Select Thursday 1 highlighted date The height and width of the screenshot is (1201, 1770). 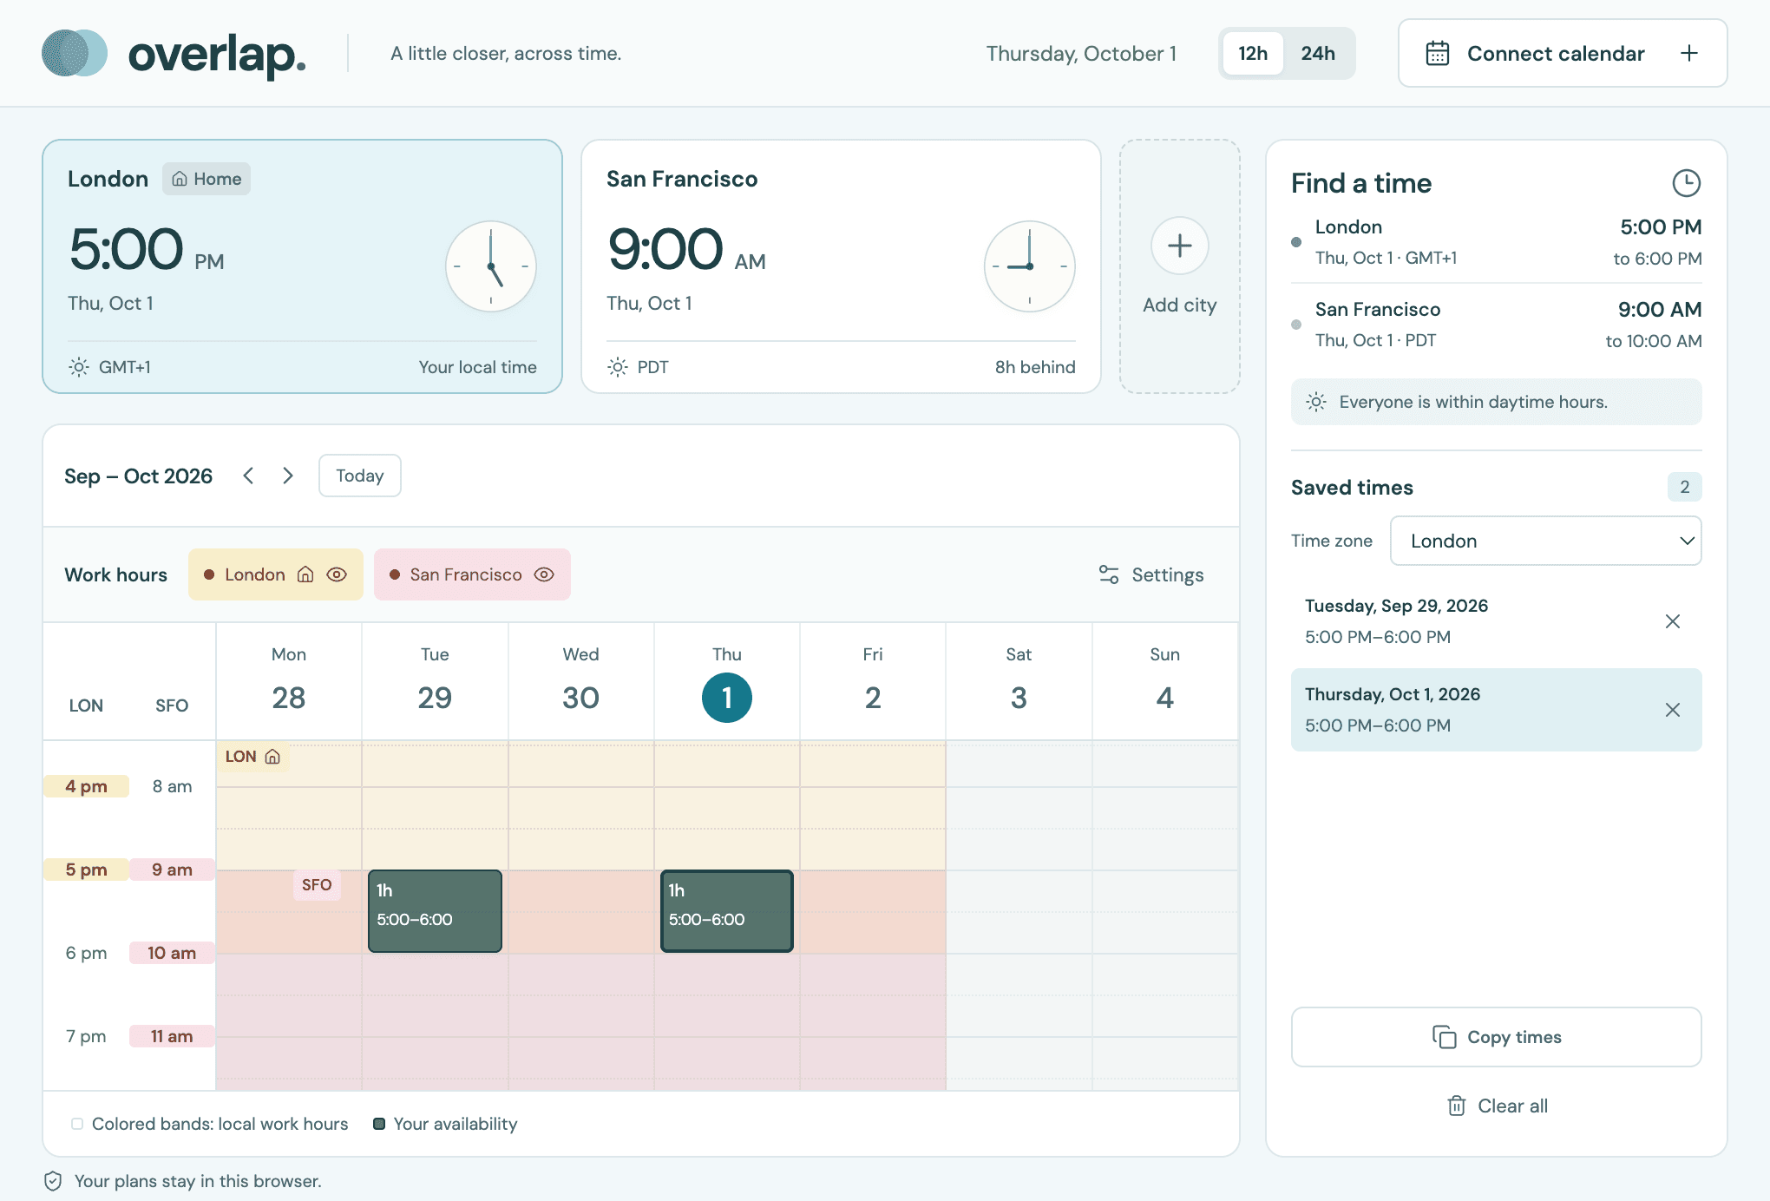click(x=727, y=698)
